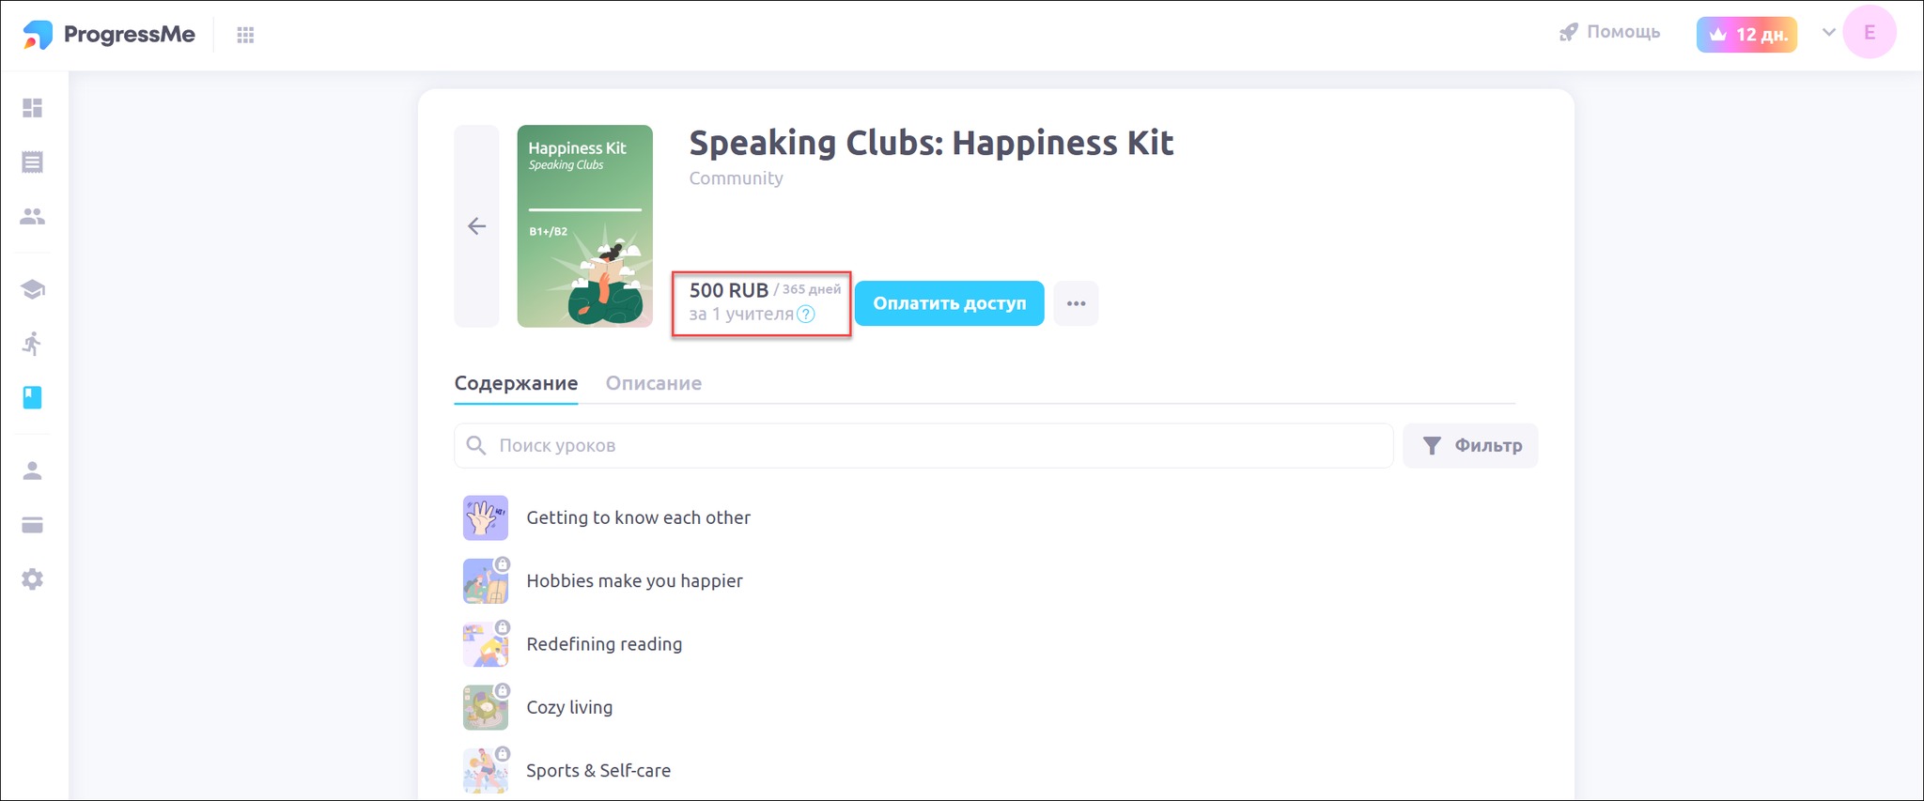Click the Оплатить доступ button
The height and width of the screenshot is (801, 1924).
pos(949,303)
